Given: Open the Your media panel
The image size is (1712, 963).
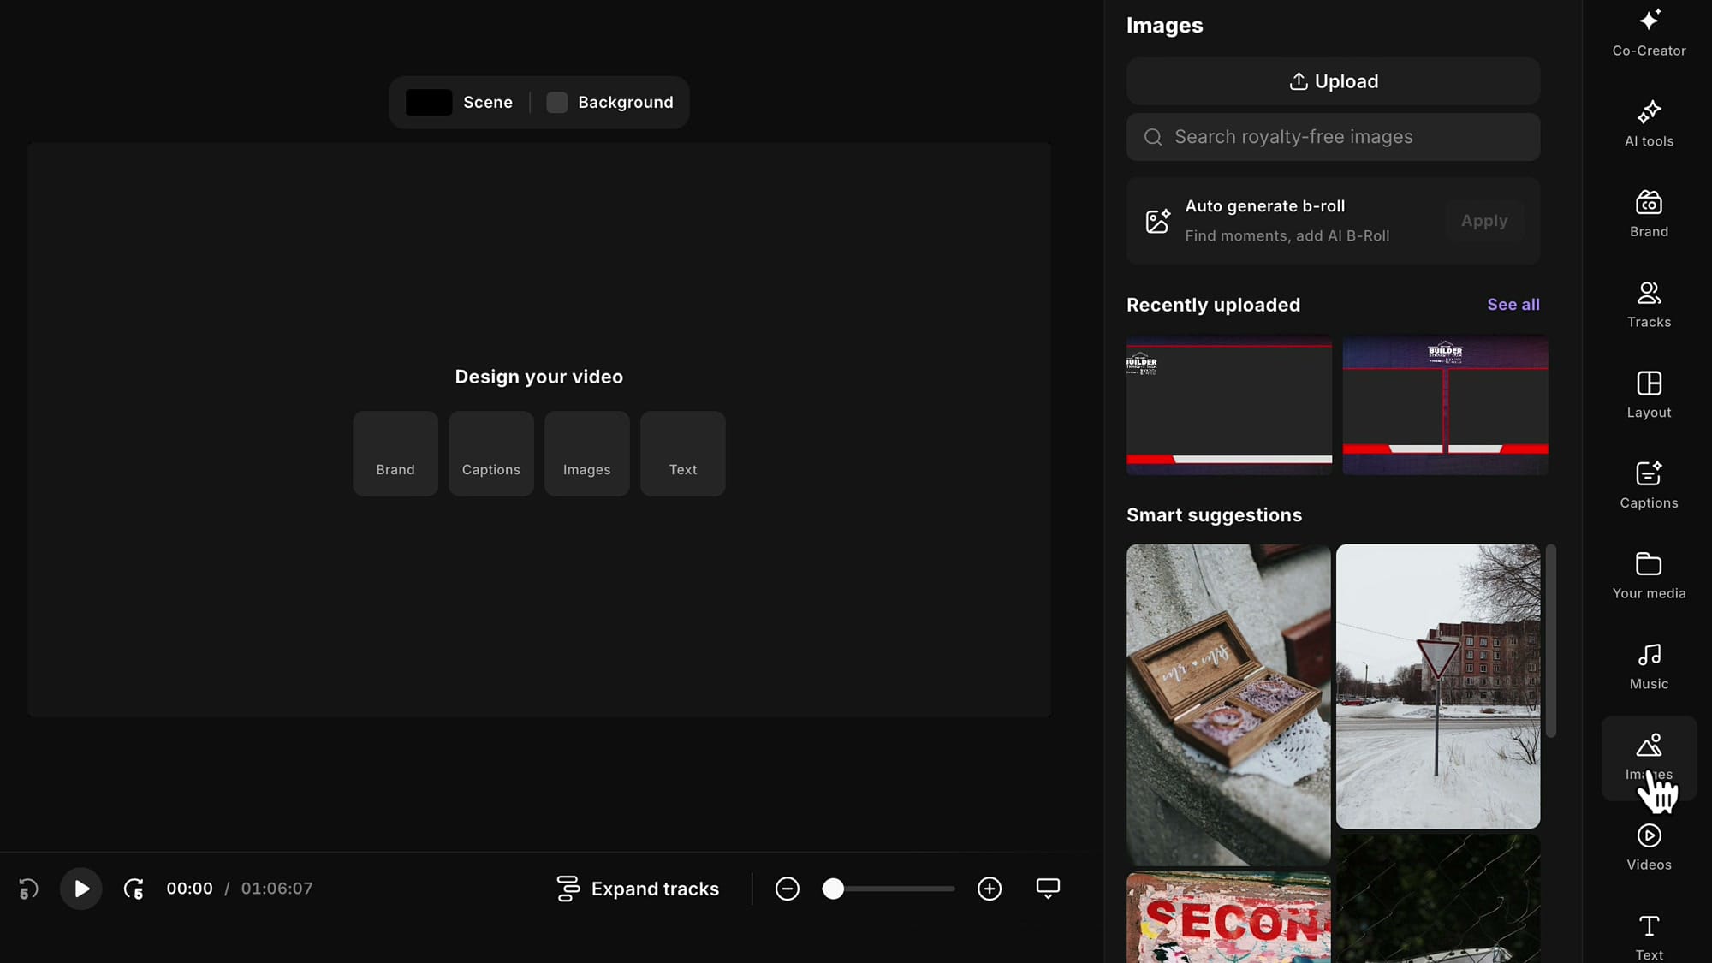Looking at the screenshot, I should (x=1648, y=575).
